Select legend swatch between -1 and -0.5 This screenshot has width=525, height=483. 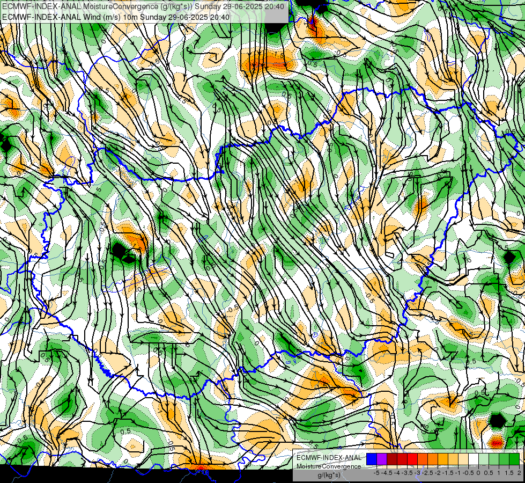[x=463, y=459]
